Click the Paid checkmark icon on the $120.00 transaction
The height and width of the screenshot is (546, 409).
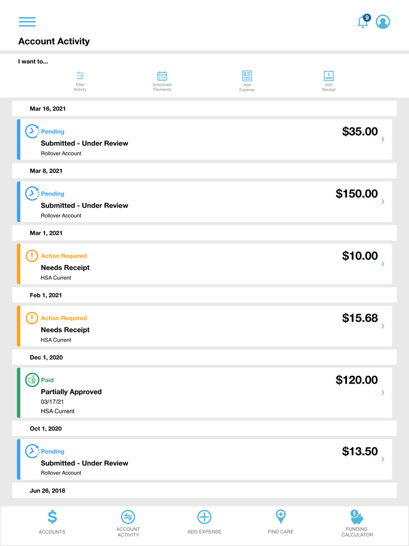click(32, 380)
